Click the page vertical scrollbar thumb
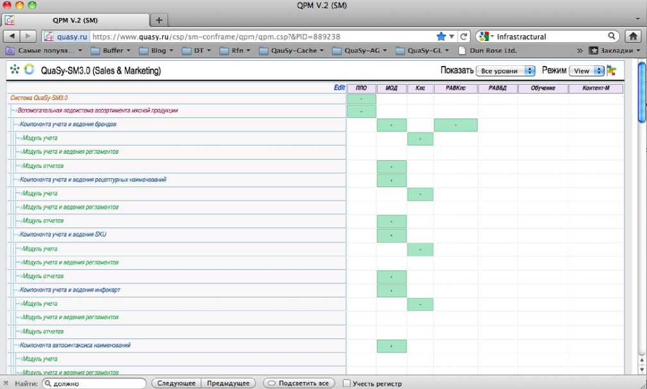The width and height of the screenshot is (647, 389). pos(642,92)
